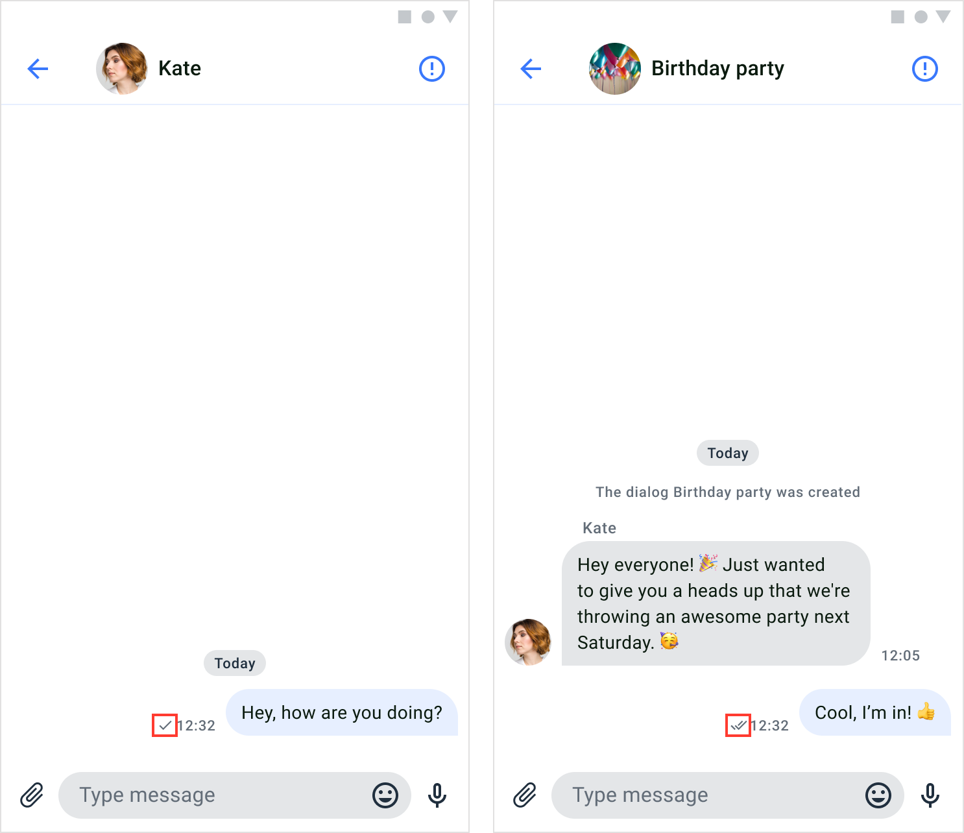Select Kate's "Hey everyone!" party message

click(716, 603)
